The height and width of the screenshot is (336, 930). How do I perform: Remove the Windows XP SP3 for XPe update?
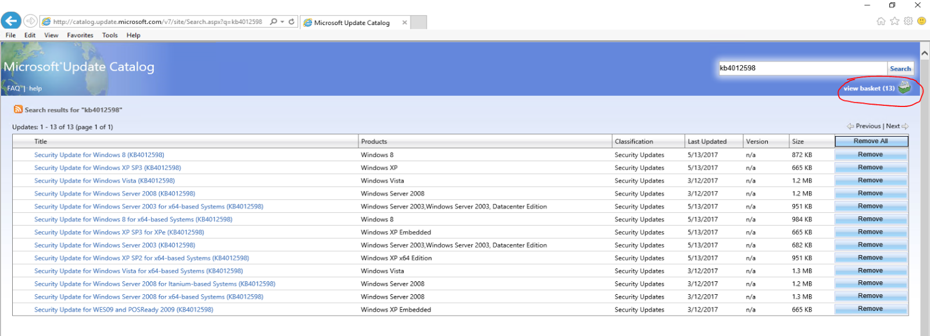(x=871, y=232)
